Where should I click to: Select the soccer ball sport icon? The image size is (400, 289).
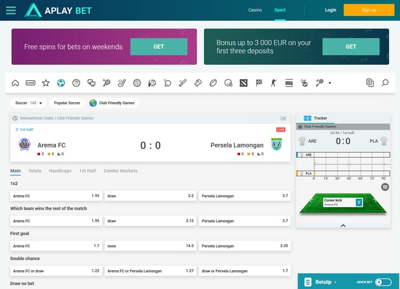61,83
